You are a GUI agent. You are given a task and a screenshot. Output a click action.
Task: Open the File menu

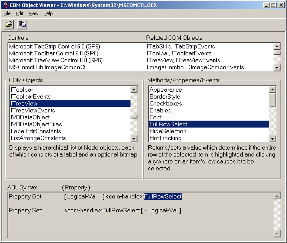(x=7, y=14)
